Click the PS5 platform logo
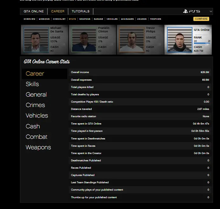220x209 pixels. point(191,11)
